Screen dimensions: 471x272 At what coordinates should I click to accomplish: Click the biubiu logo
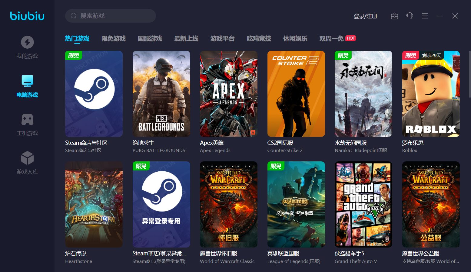[x=27, y=16]
